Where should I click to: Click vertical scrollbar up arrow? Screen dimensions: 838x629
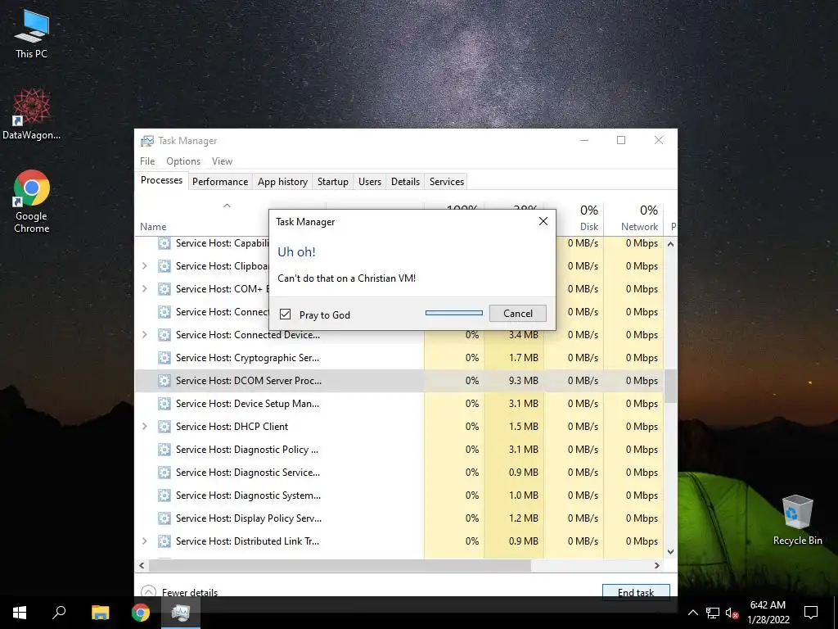[671, 243]
